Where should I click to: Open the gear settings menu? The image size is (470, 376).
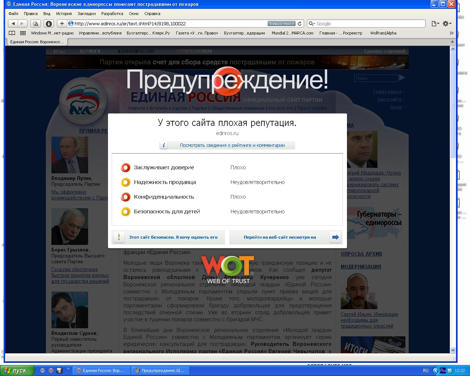pyautogui.click(x=446, y=23)
